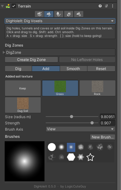
Task: Select the solid hexagon brush
Action: pos(71,157)
